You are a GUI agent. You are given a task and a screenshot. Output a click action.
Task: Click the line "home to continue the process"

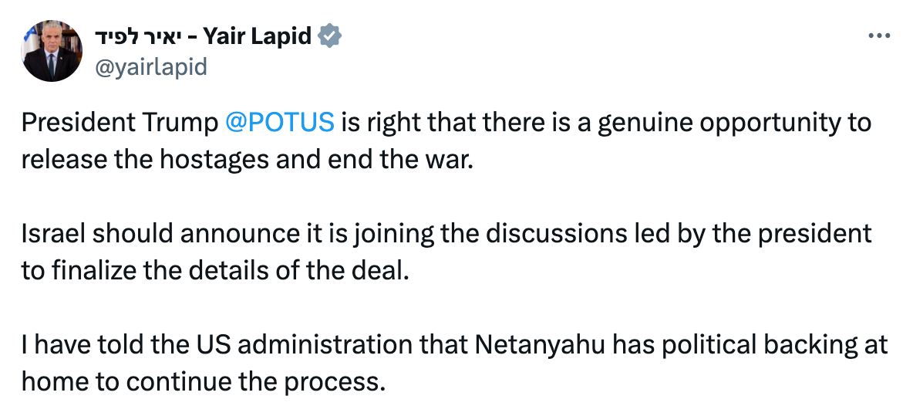pyautogui.click(x=202, y=381)
